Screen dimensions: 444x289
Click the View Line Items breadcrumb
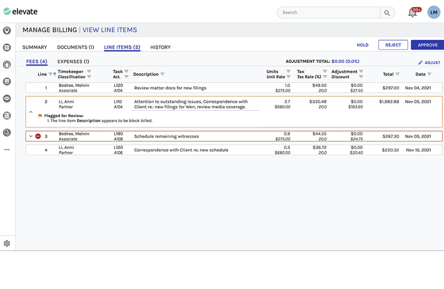tap(110, 30)
